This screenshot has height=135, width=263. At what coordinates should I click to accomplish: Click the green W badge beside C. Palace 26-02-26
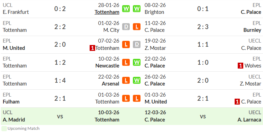pyautogui.click(x=137, y=80)
